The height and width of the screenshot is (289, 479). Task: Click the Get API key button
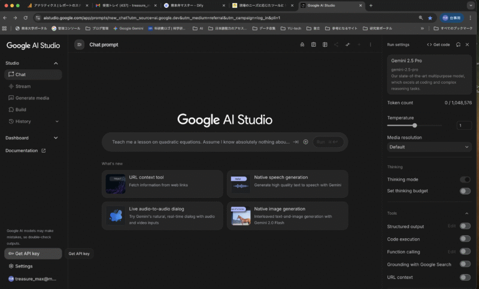pos(32,254)
